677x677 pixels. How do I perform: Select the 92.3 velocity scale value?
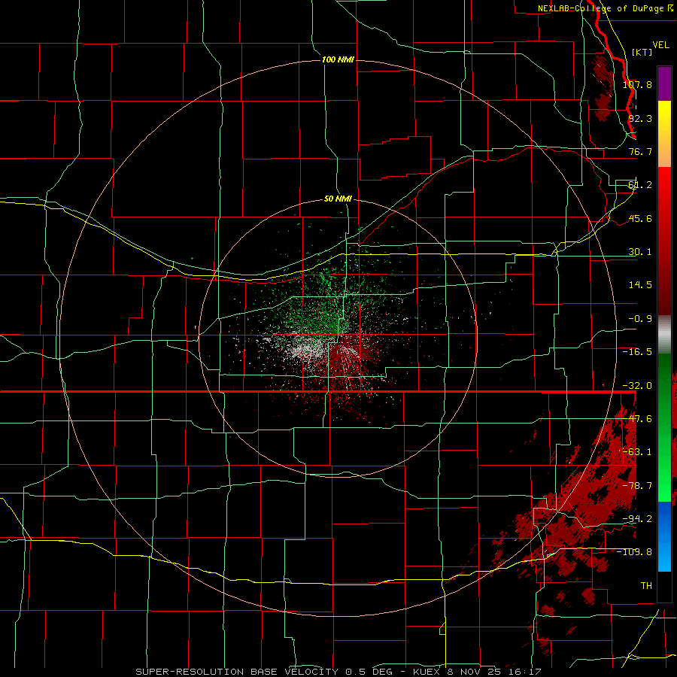coord(640,118)
